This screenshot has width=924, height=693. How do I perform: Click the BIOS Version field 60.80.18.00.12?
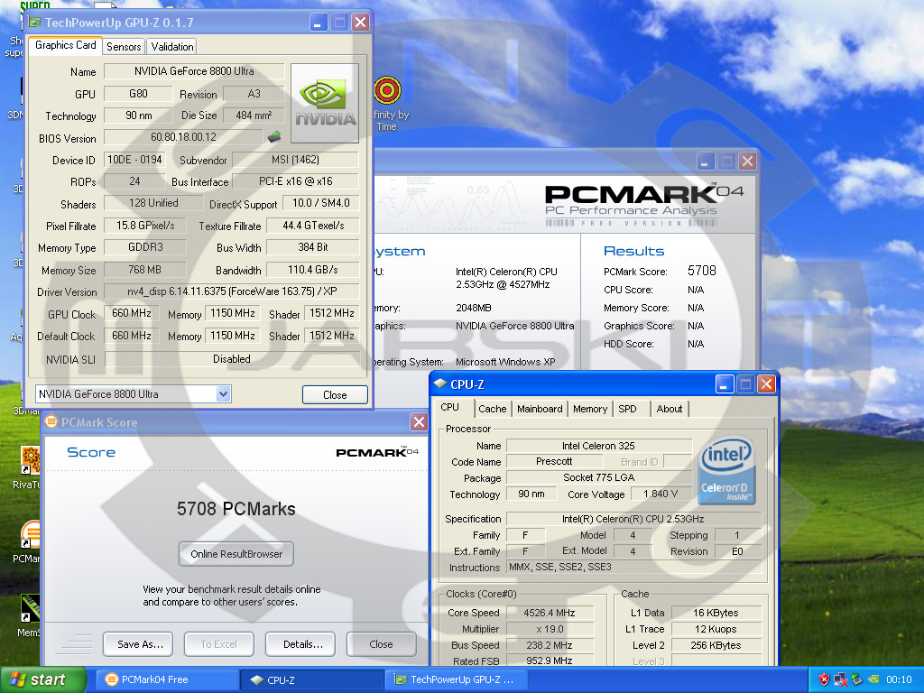(x=183, y=137)
